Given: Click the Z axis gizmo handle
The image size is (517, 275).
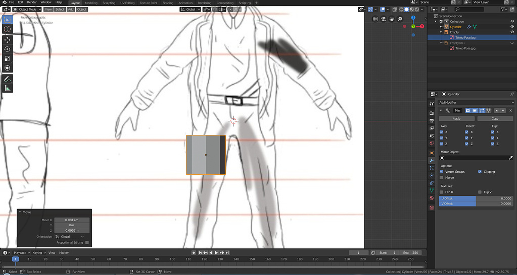Looking at the screenshot, I should 413,18.
